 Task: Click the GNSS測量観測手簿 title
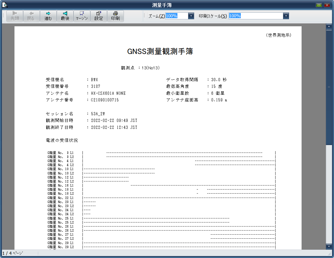(x=160, y=51)
